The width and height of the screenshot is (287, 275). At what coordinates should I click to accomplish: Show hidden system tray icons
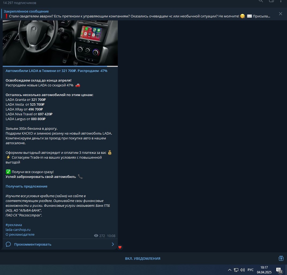point(229,270)
